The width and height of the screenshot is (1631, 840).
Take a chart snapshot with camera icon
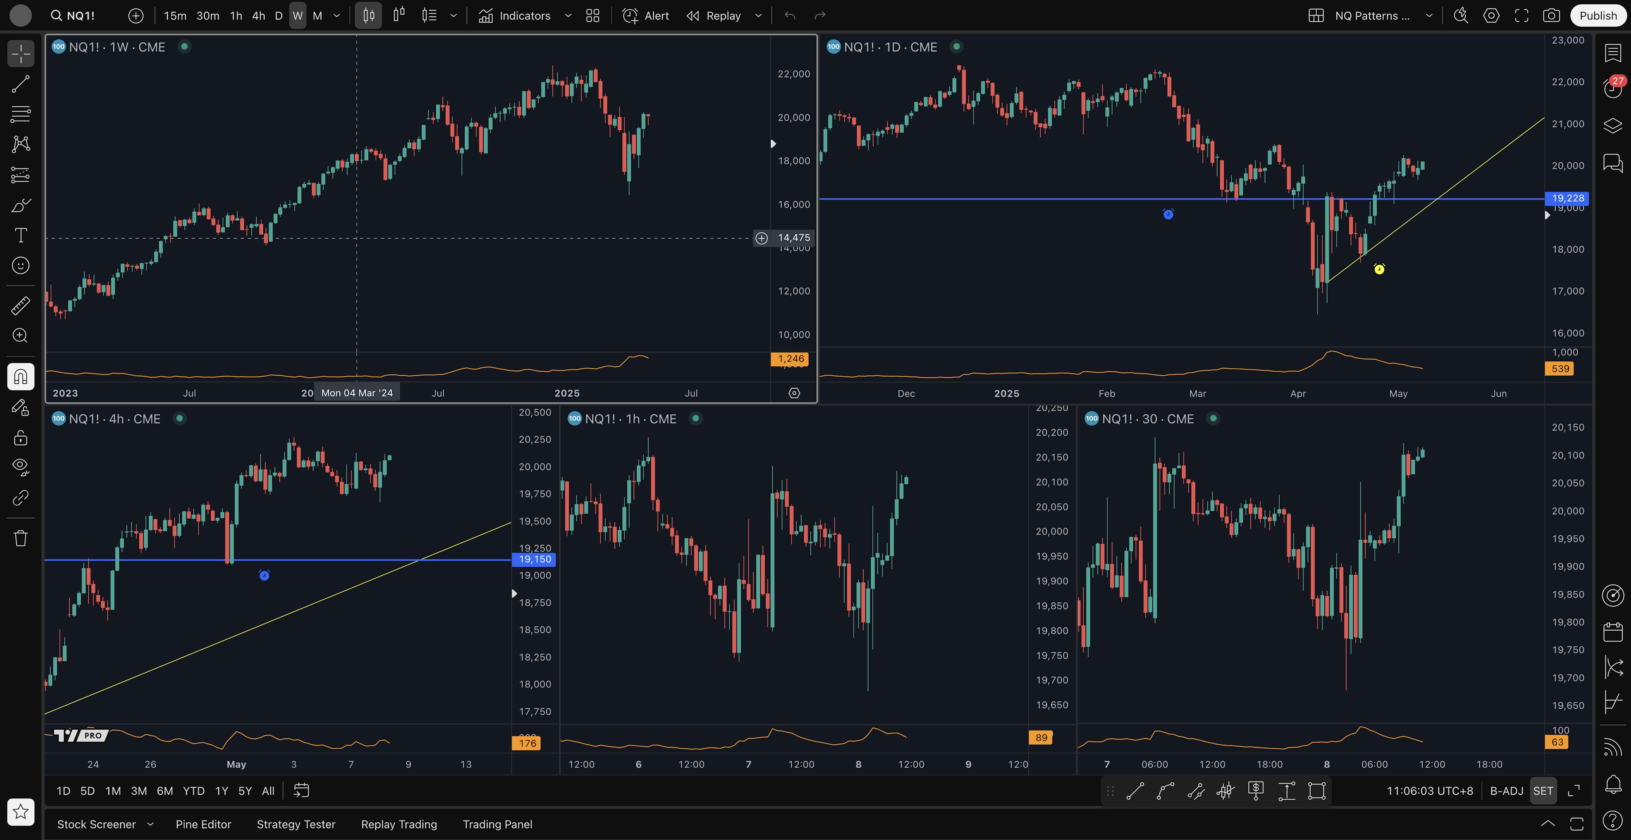point(1551,16)
